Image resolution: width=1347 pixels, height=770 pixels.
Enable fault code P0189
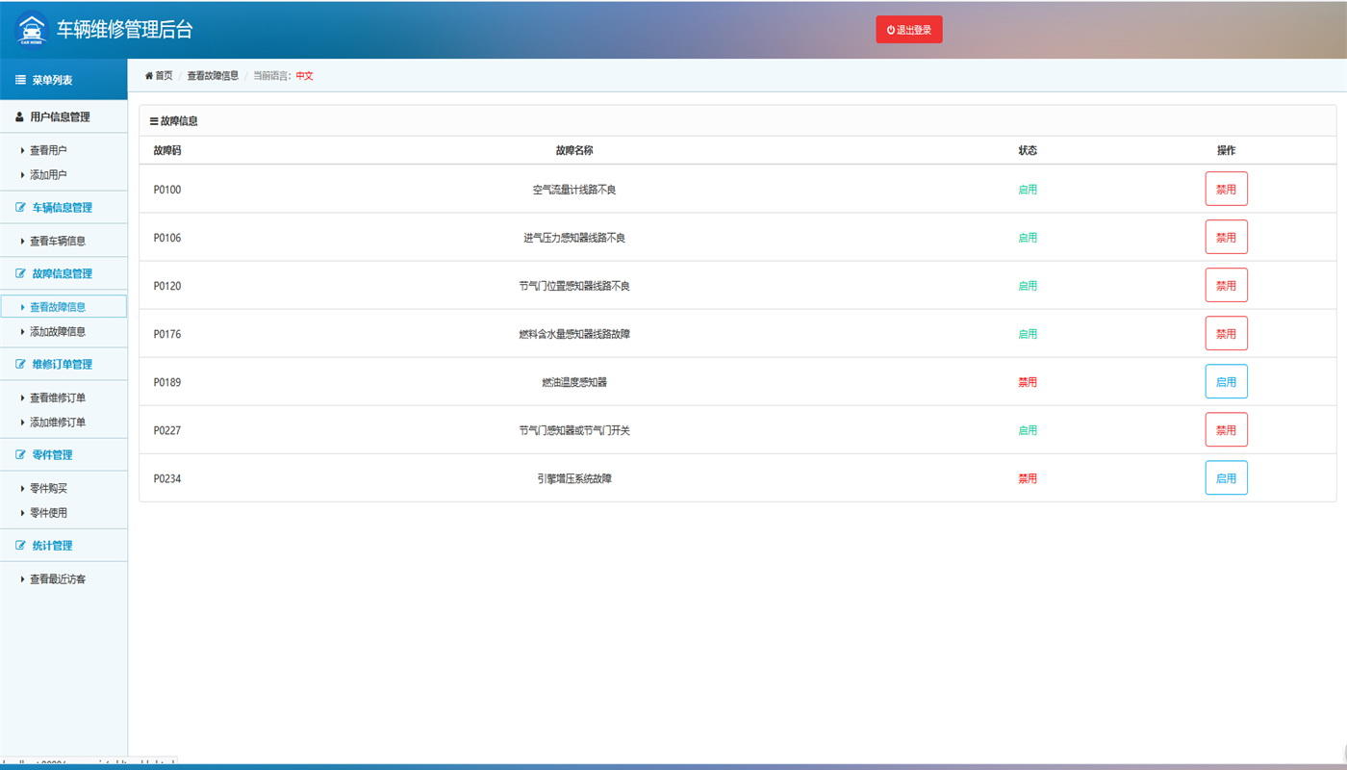(1226, 381)
